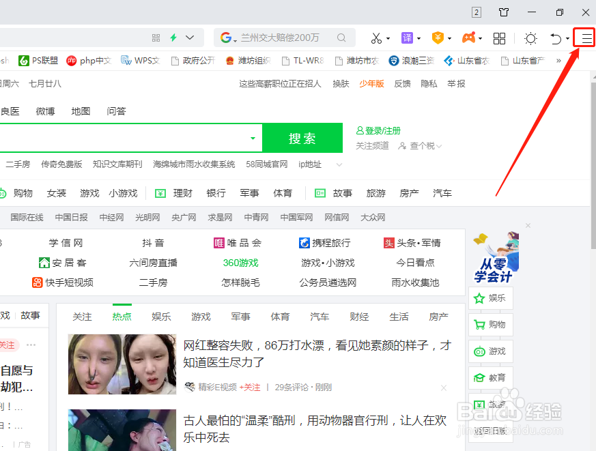
Task: Open the WPS文 bookmark
Action: 141,60
